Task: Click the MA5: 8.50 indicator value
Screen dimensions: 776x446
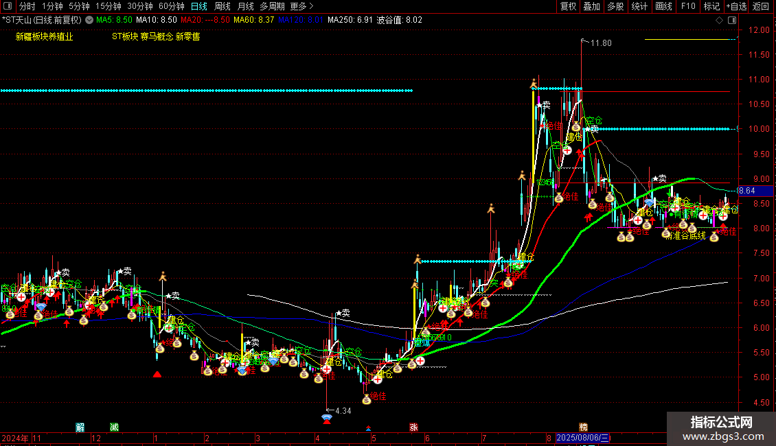Action: 114,21
